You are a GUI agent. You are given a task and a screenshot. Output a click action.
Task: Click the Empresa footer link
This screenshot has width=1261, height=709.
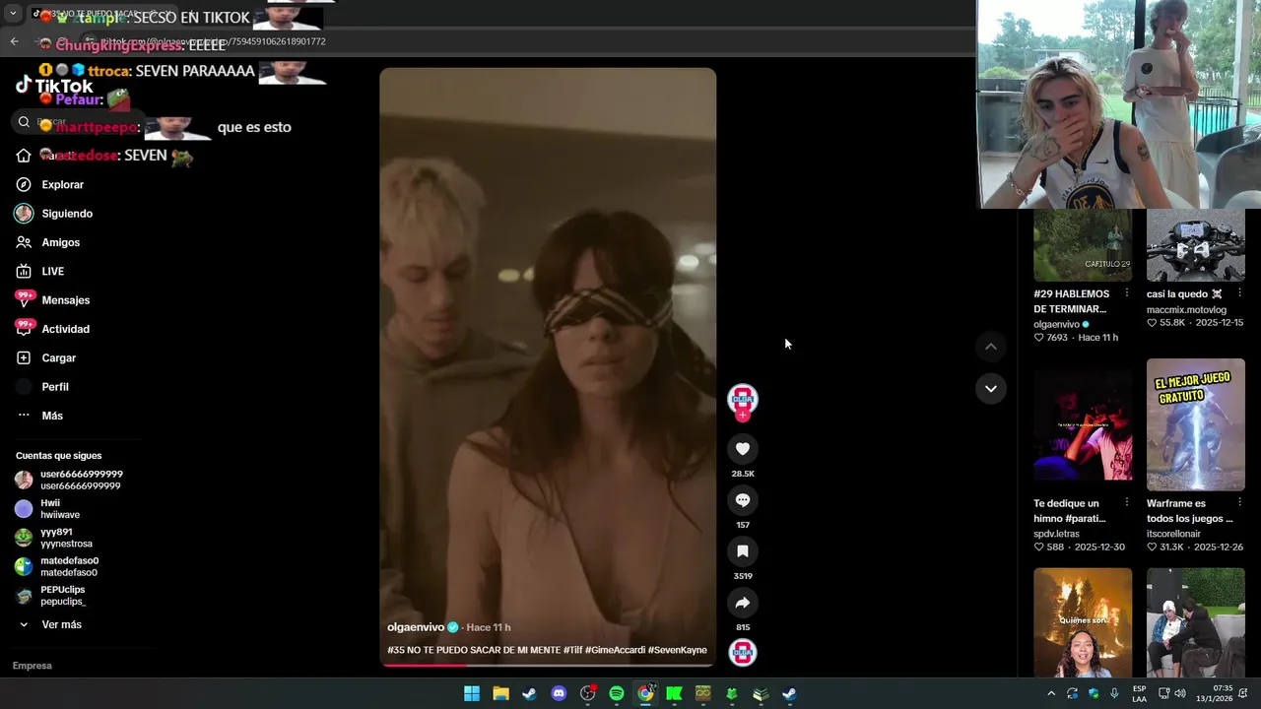(x=32, y=666)
